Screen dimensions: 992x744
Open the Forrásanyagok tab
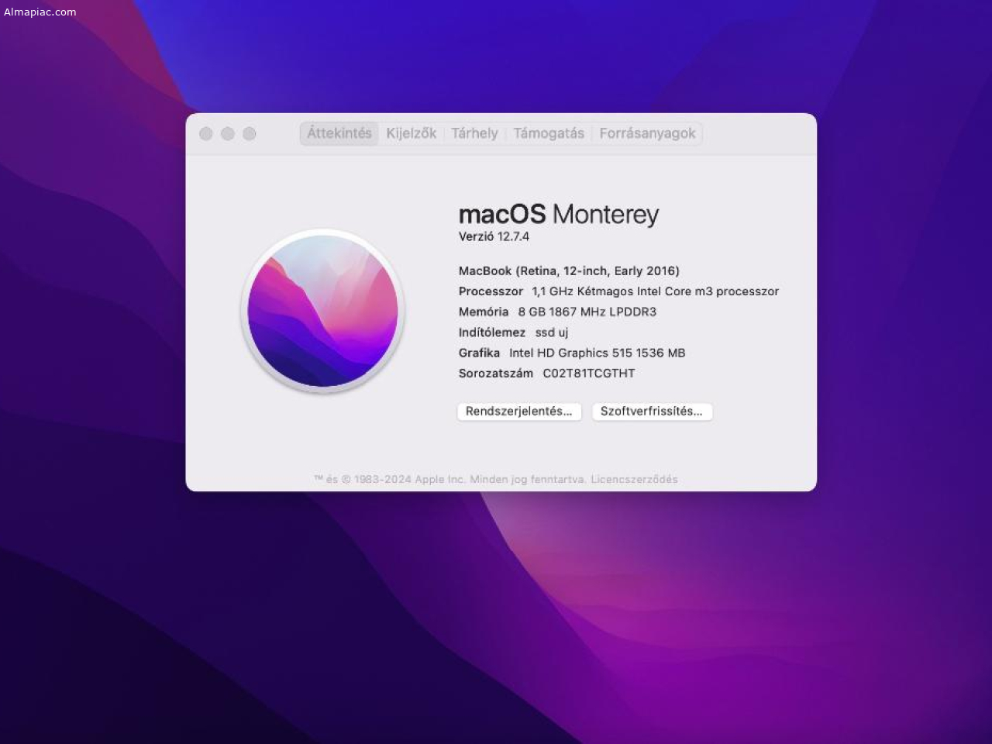click(647, 133)
